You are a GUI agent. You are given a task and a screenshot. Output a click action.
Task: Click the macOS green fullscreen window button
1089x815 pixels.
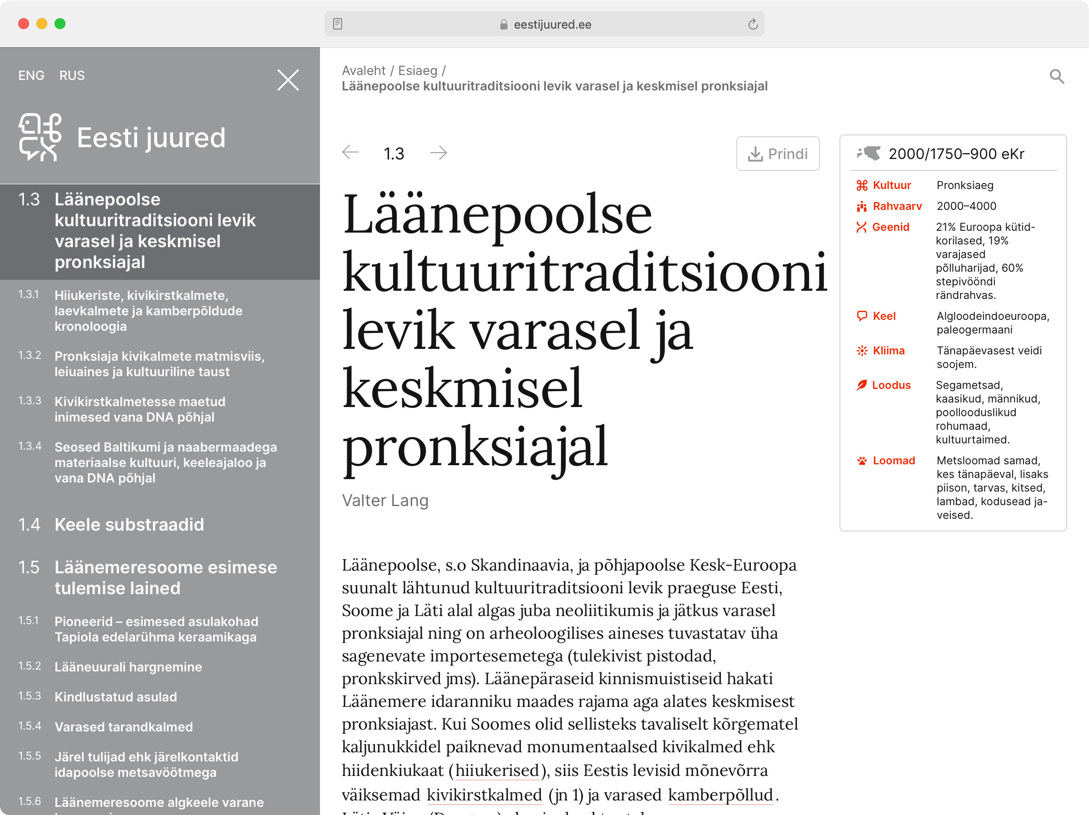click(x=60, y=24)
